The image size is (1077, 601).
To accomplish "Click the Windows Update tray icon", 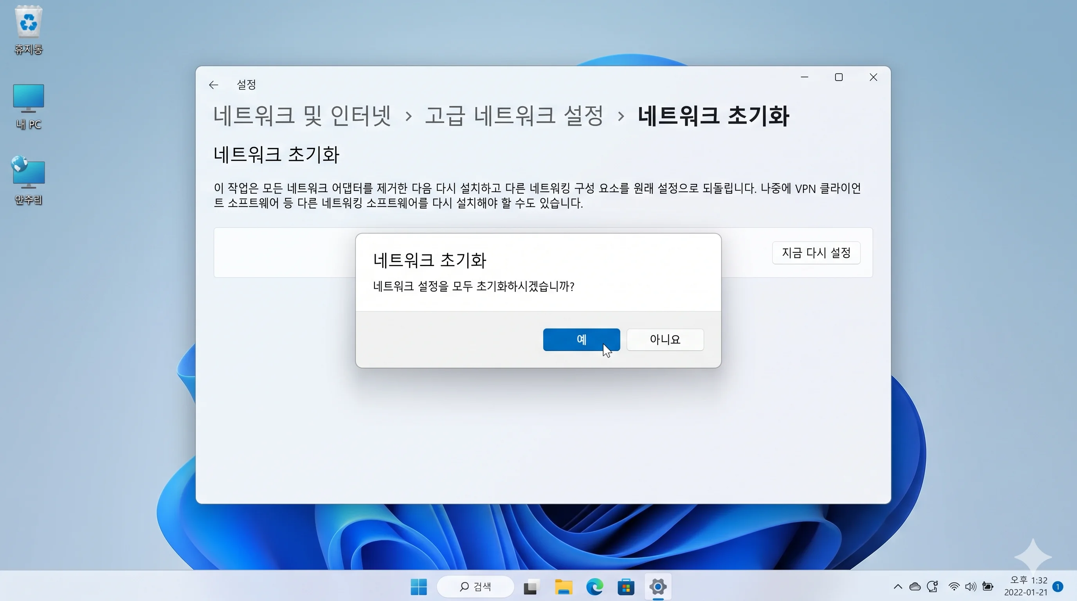I will coord(932,587).
